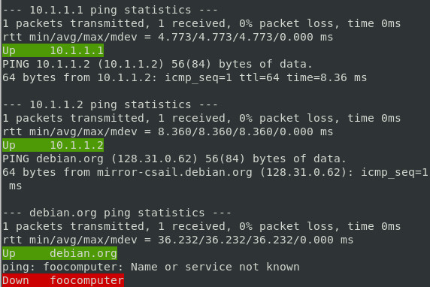Screen dimensions: 430x287
Task: Click the green 'Up 10.1.1.2' status line
Action: pos(53,145)
